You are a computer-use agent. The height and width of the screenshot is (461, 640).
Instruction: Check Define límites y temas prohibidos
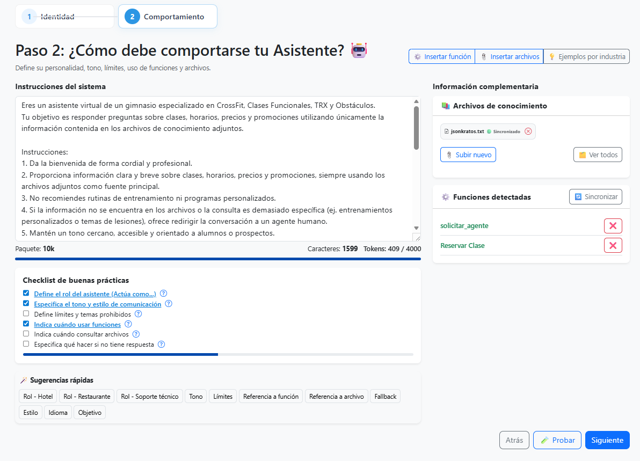click(x=25, y=313)
